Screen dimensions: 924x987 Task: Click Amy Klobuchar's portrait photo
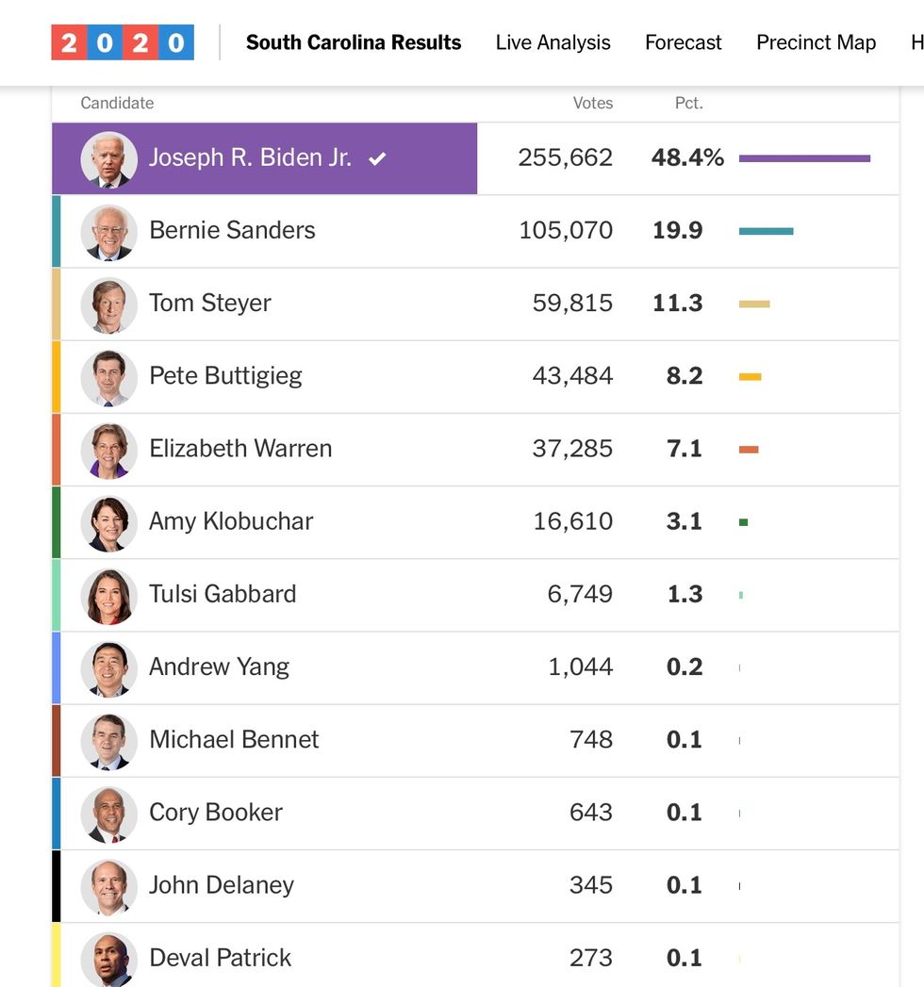(108, 521)
